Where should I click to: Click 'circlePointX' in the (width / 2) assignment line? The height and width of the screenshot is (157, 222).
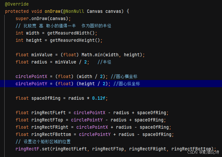(31, 76)
